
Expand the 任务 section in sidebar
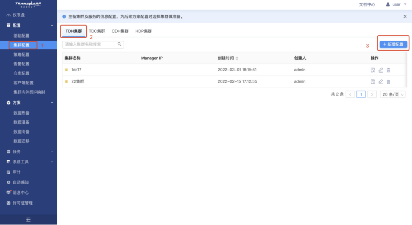coord(28,151)
